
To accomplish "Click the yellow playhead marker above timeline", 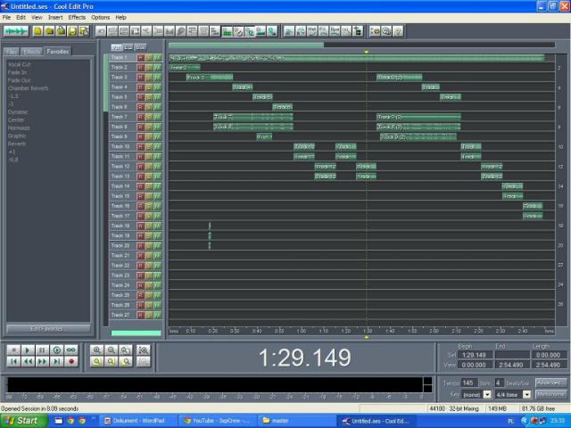I will (367, 52).
